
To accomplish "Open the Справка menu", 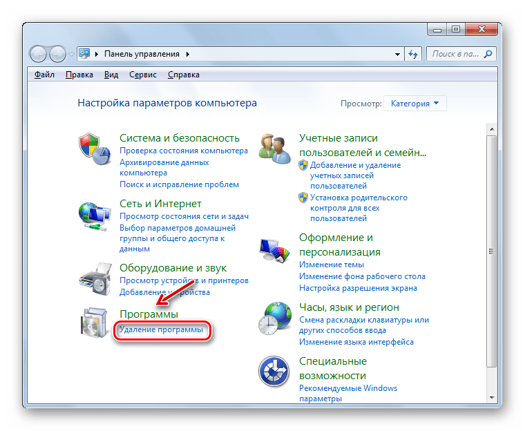I will click(x=184, y=75).
